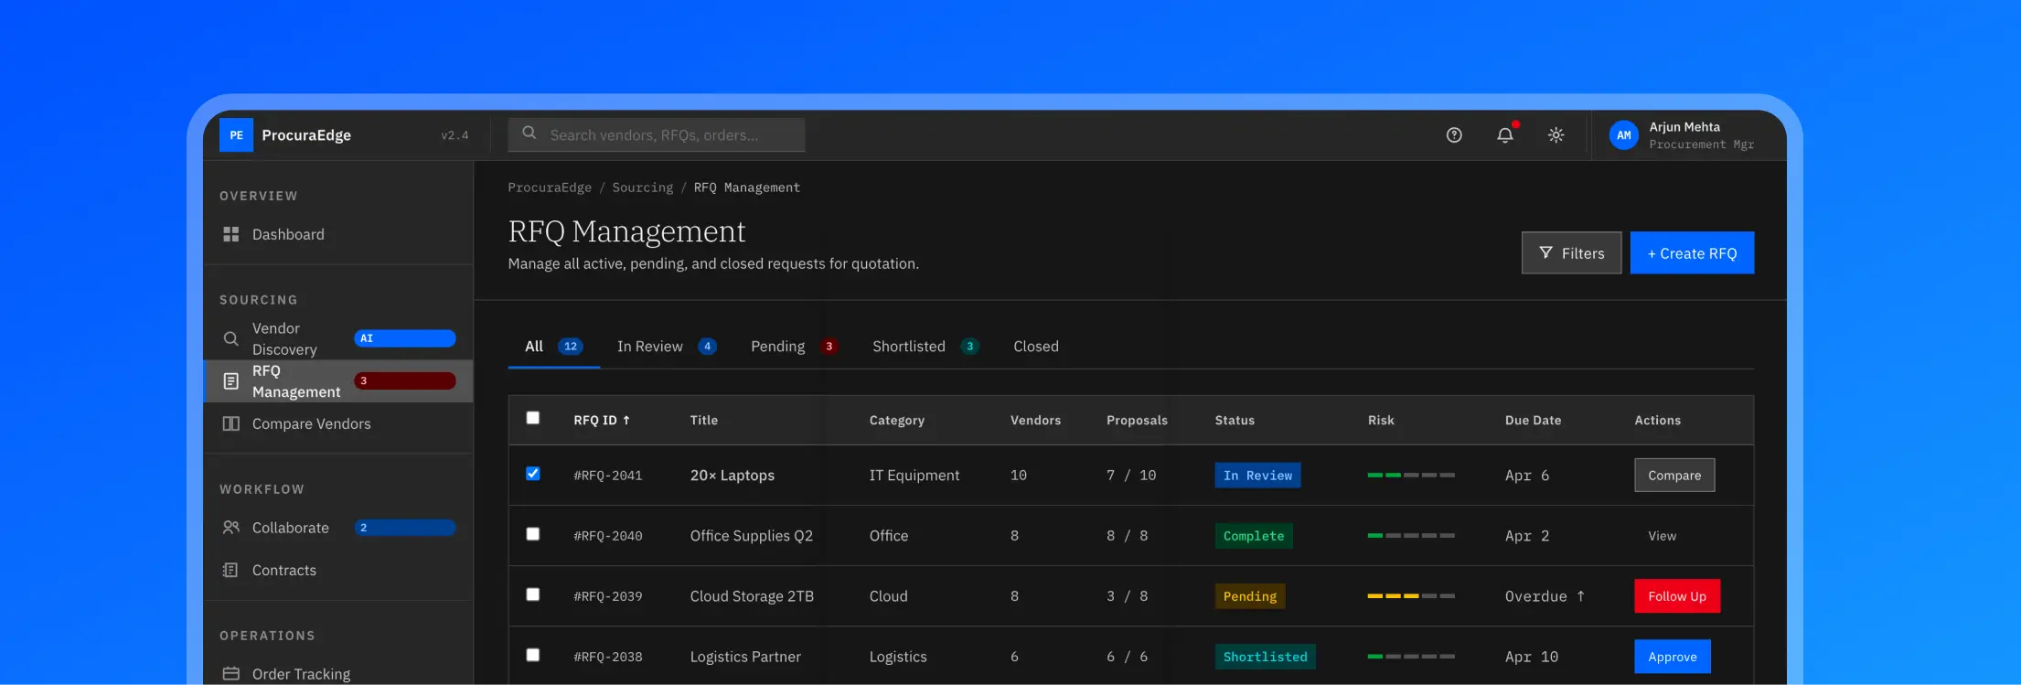Open Contracts in the sidebar

coord(338,571)
